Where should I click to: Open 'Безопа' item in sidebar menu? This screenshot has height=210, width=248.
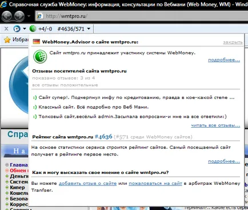tap(19, 199)
